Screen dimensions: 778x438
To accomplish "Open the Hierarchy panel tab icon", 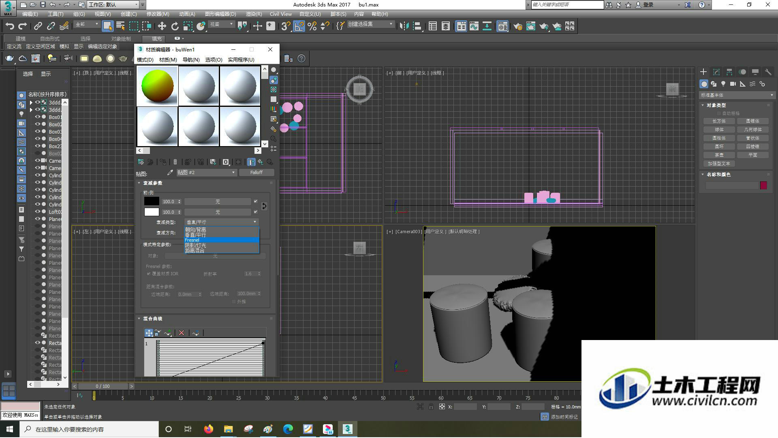I will [729, 72].
